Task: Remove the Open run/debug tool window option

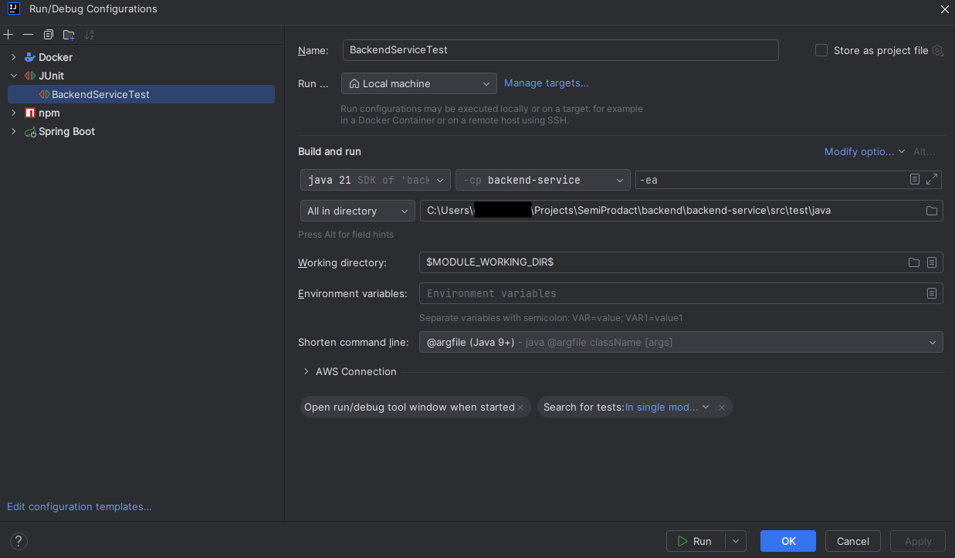Action: 520,408
